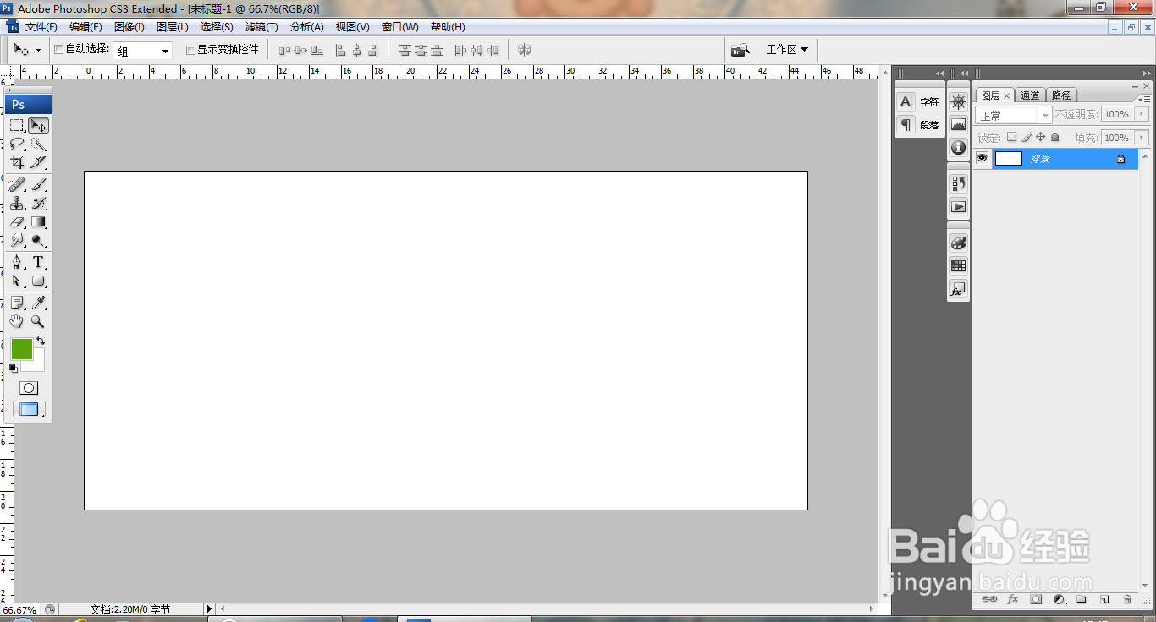This screenshot has width=1156, height=622.
Task: Open the 图像(I) menu
Action: tap(129, 27)
